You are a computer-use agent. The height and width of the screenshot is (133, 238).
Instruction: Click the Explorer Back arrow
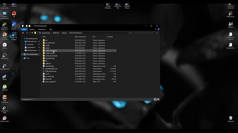[x=23, y=33]
